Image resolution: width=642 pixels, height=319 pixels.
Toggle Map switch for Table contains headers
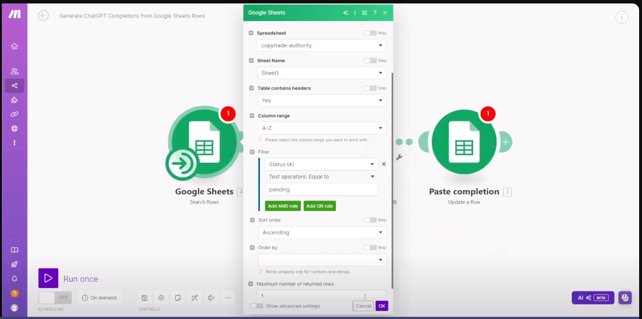(x=370, y=88)
